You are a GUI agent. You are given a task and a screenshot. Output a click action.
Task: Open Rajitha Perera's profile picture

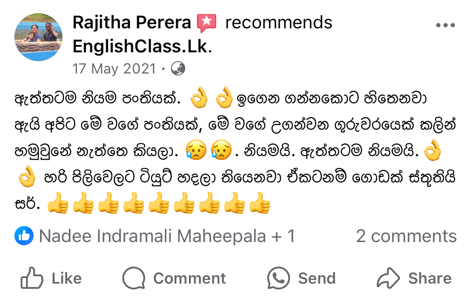coord(38,37)
